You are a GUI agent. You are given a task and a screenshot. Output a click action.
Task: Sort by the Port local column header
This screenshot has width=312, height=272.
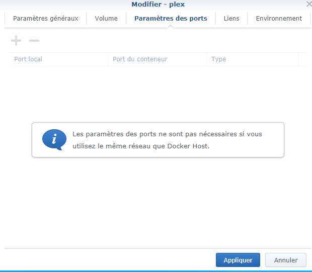(x=59, y=59)
